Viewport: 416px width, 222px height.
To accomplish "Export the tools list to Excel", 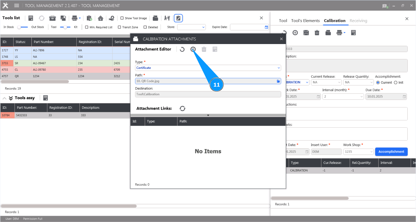I will coord(31,18).
